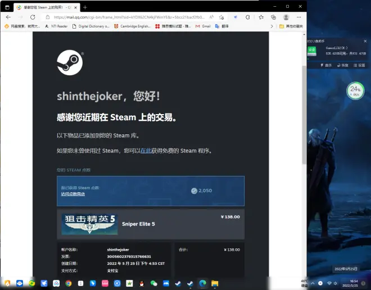Click 恢复 restore in 360 U盘助手 panel
The height and width of the screenshot is (290, 371).
[342, 65]
